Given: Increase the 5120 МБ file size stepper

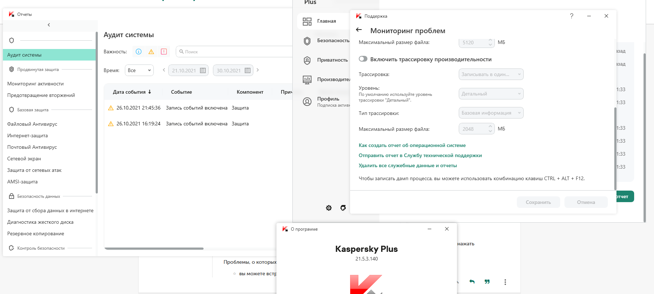Looking at the screenshot, I should click(x=490, y=40).
